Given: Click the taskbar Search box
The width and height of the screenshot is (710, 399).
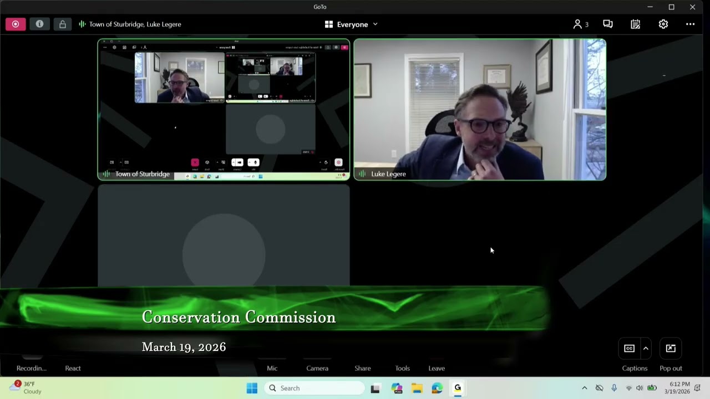Looking at the screenshot, I should (314, 388).
